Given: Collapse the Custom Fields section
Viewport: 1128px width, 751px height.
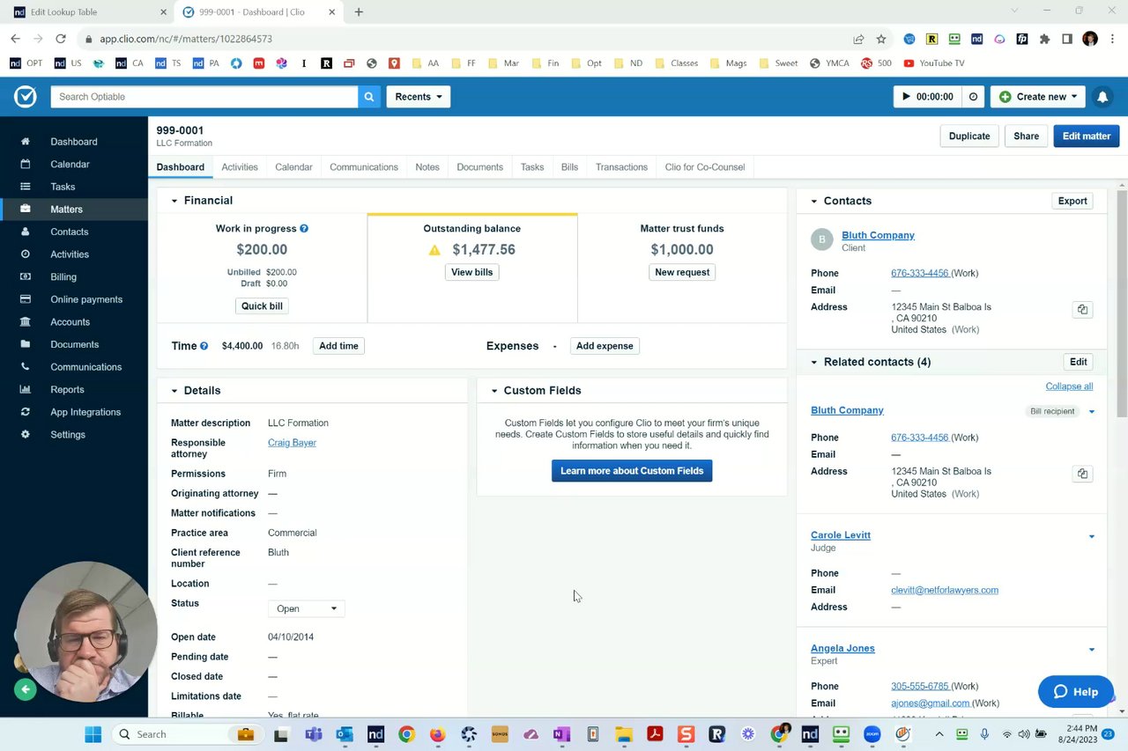Looking at the screenshot, I should pos(494,391).
